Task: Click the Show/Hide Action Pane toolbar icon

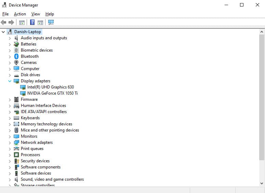Action: 40,22
